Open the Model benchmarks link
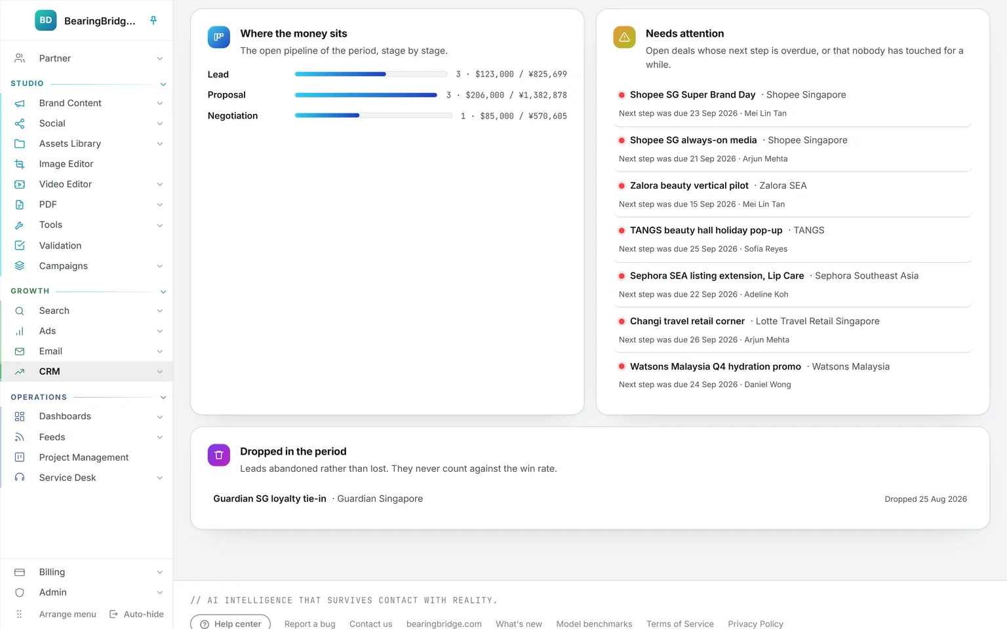Viewport: 1007px width, 629px height. (x=594, y=624)
